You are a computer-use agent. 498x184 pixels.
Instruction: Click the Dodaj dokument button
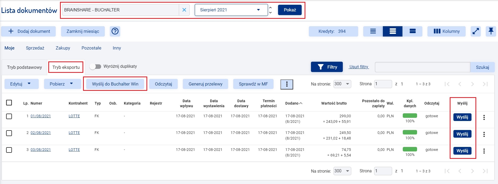[x=28, y=31]
